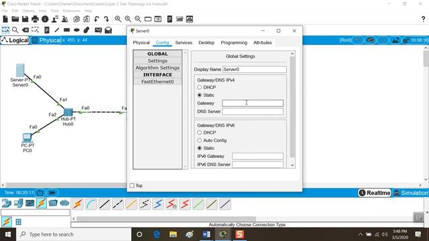
Task: Click the Print icon in toolbar
Action: (x=35, y=19)
